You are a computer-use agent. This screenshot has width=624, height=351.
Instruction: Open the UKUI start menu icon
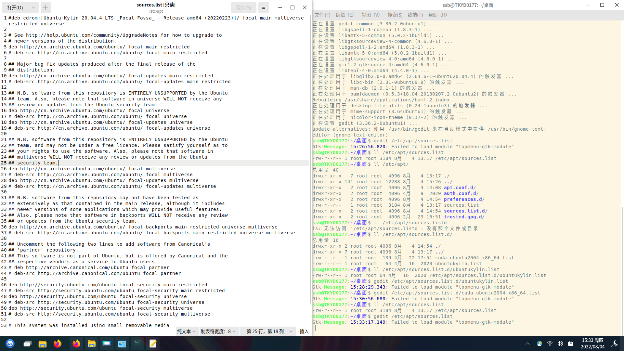[x=10, y=344]
